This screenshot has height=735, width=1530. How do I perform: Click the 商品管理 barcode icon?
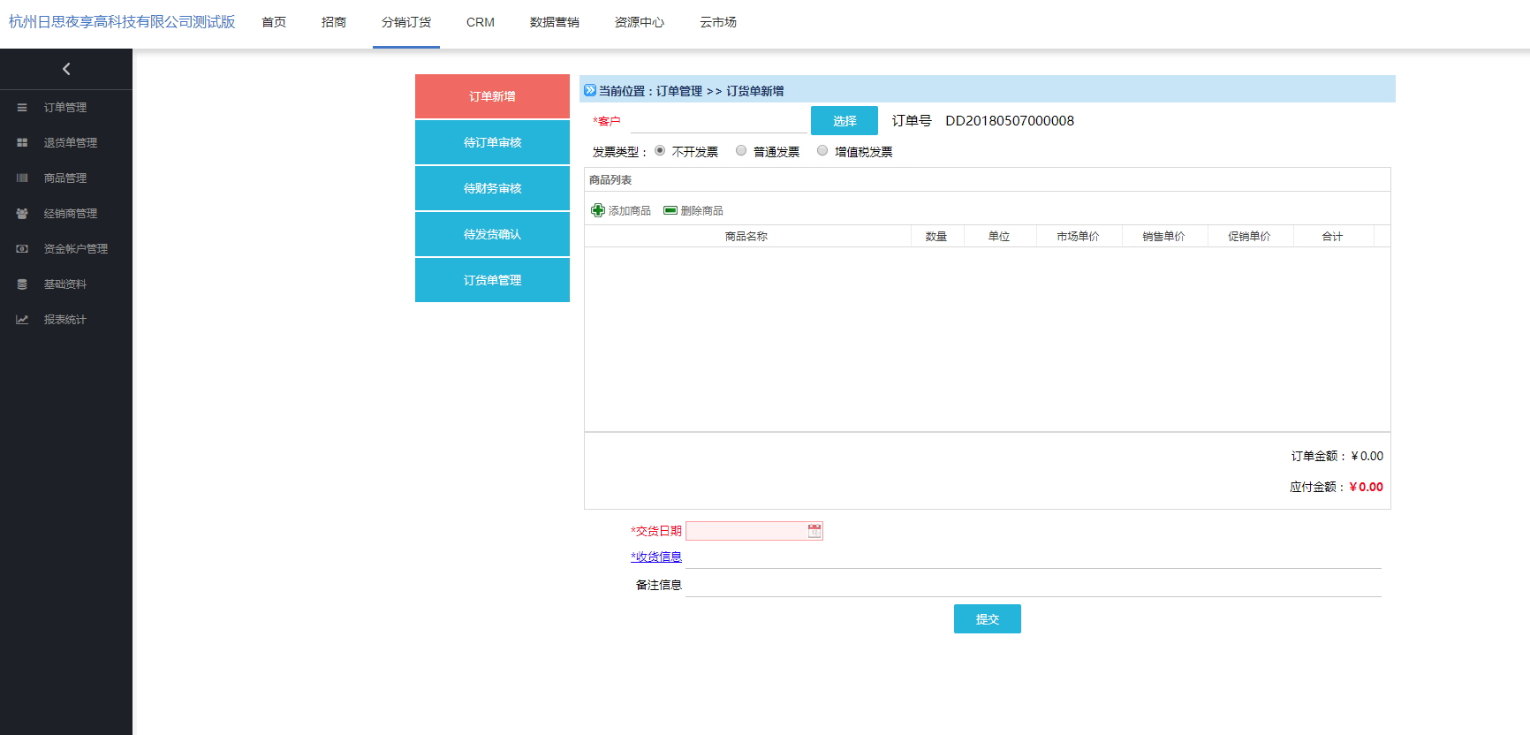click(22, 178)
